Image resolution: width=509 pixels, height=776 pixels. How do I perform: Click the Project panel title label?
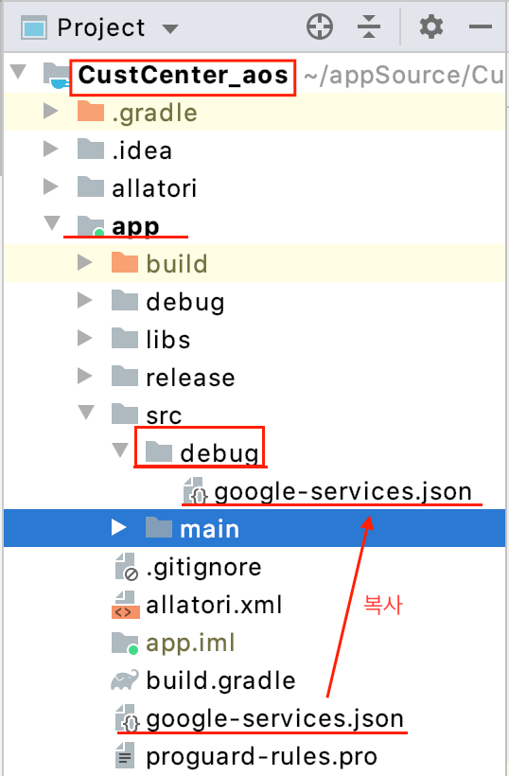101,27
